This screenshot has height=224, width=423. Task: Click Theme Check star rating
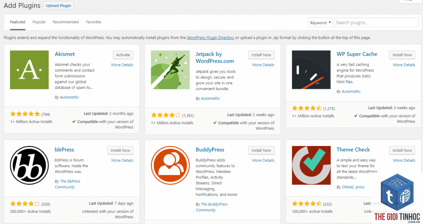pyautogui.click(x=307, y=204)
